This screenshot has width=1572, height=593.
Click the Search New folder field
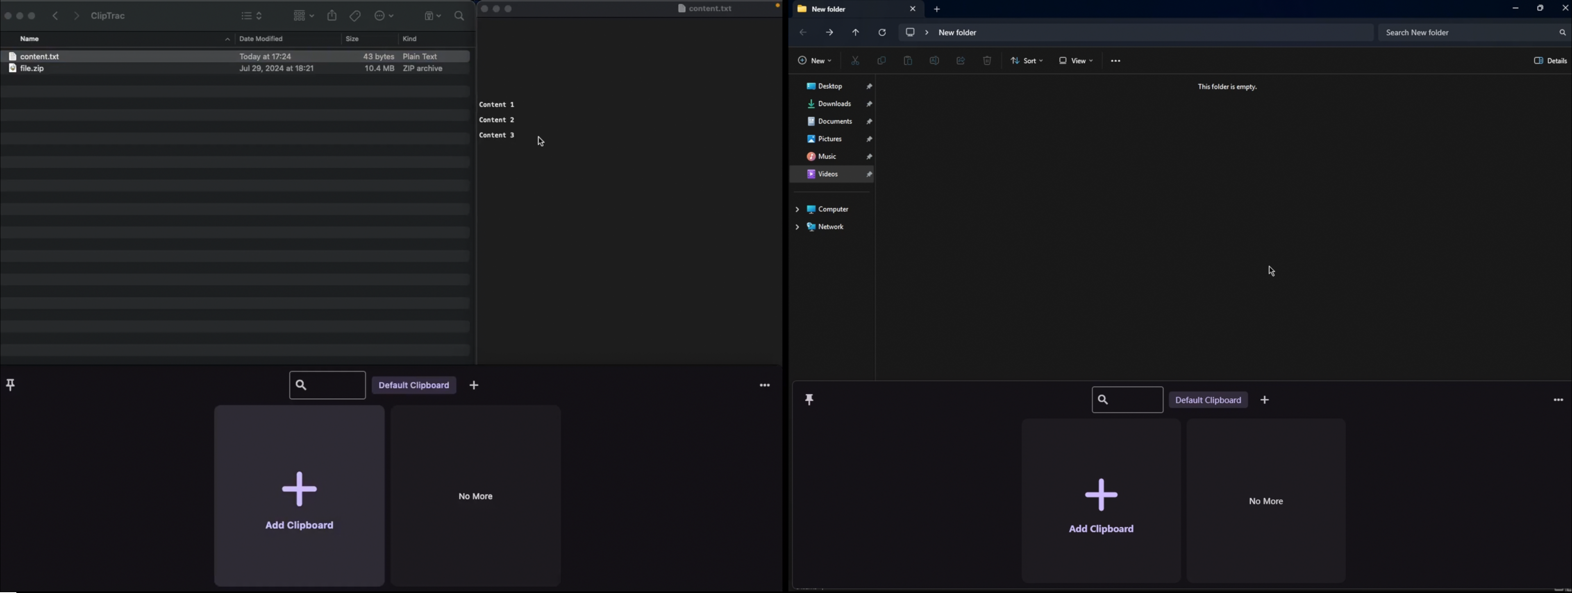tap(1474, 33)
